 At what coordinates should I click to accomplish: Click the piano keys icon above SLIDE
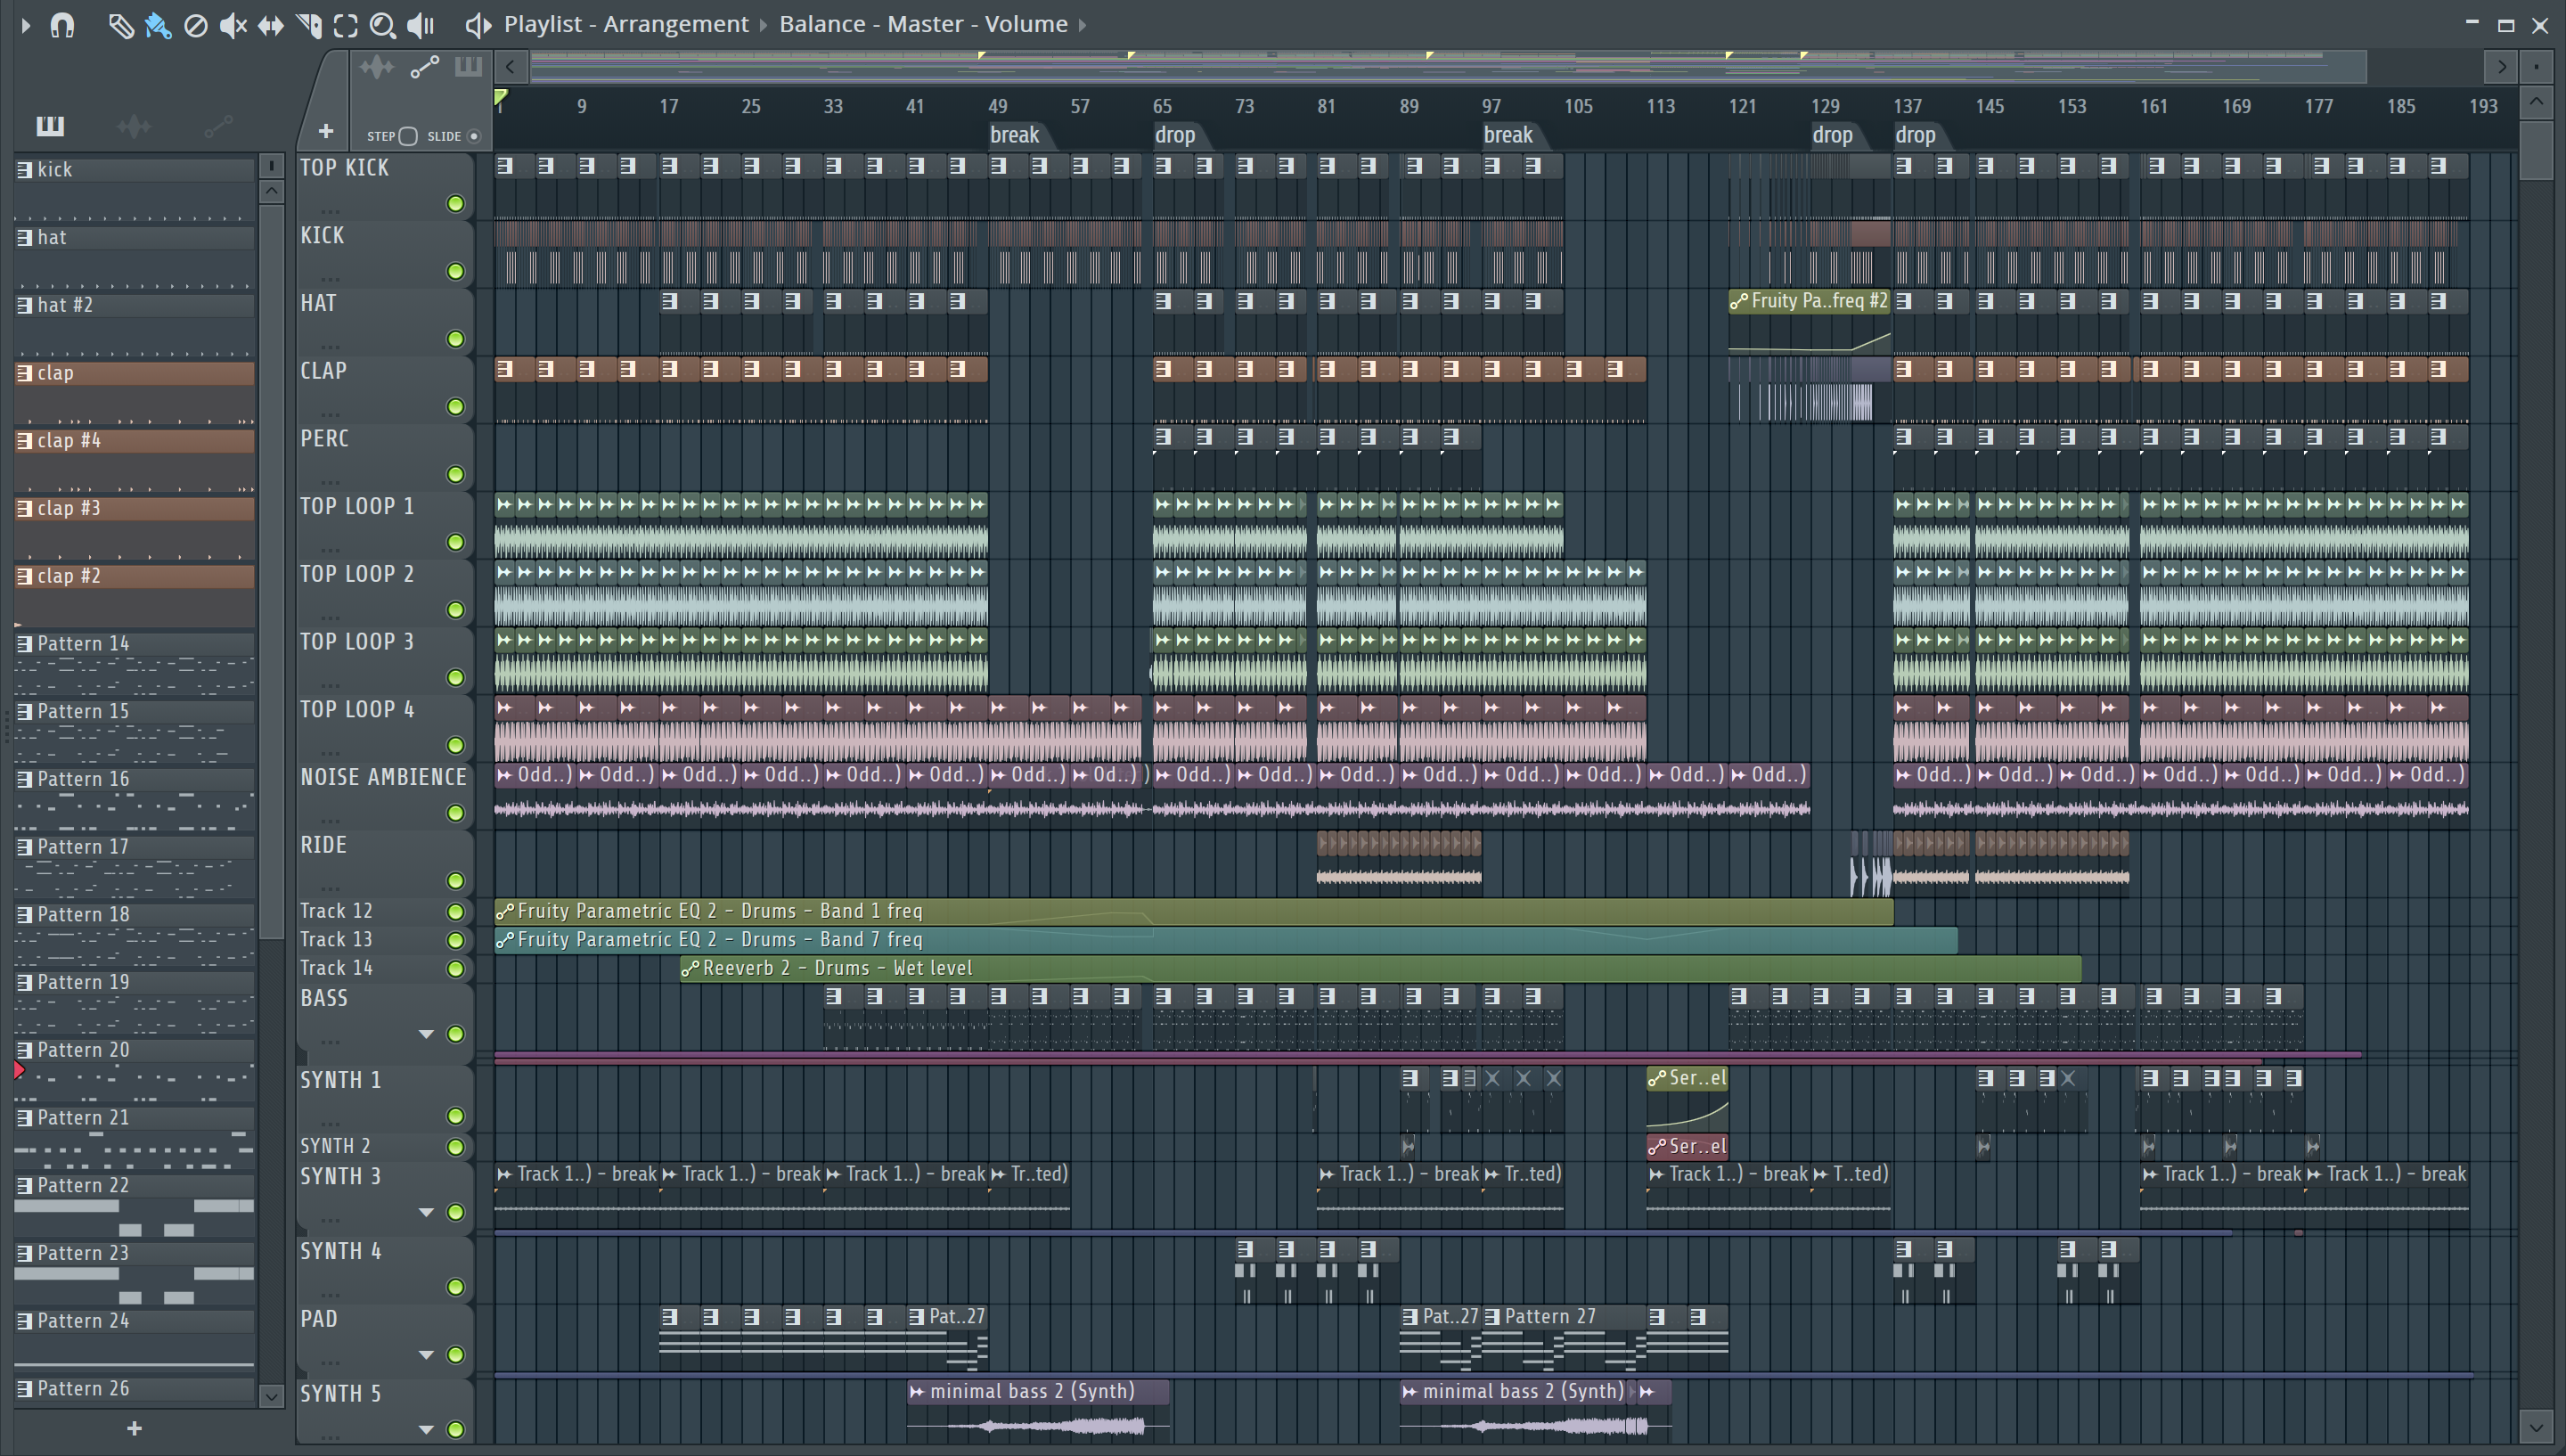(x=468, y=67)
